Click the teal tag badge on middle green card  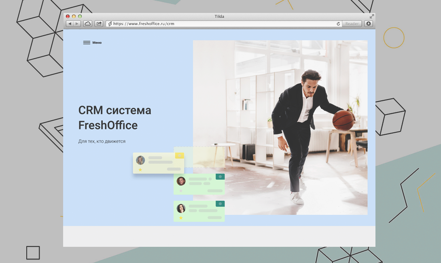[x=220, y=177]
